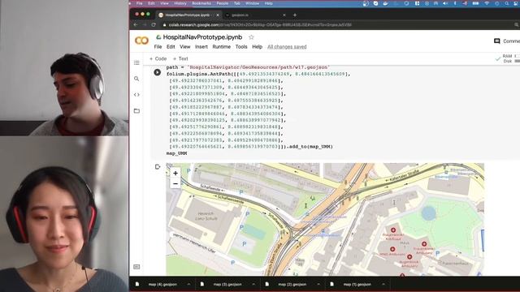Click the Docker whale menu bar icon
The image size is (520, 292).
pyautogui.click(x=385, y=3)
